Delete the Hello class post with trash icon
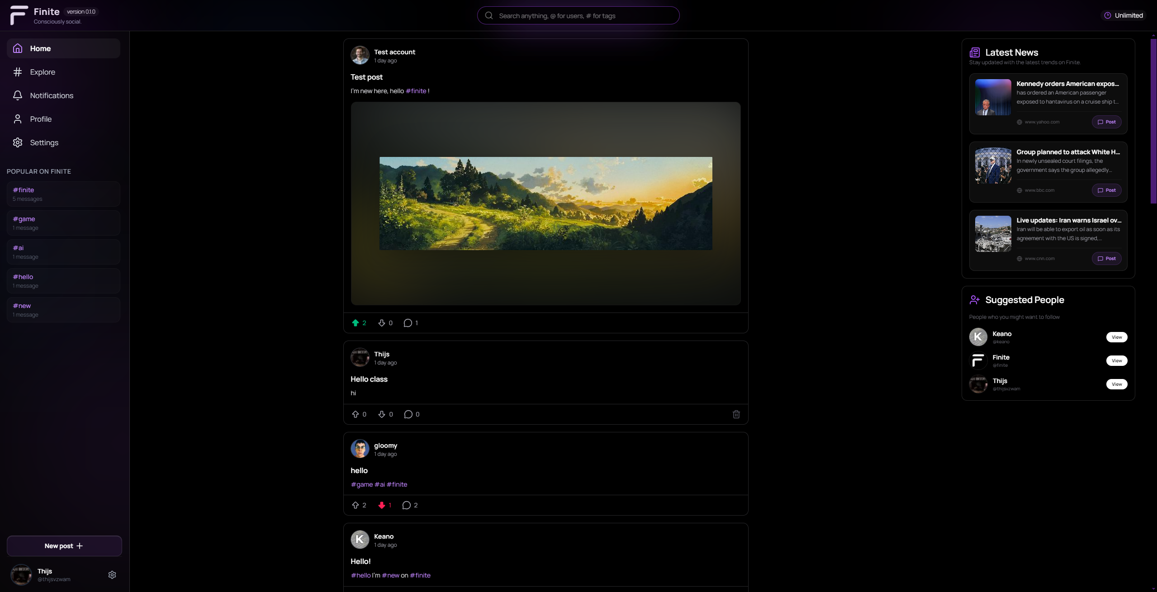1157x592 pixels. (x=736, y=414)
